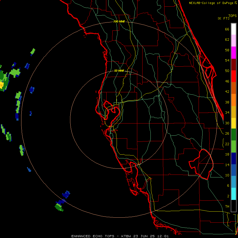The image size is (238, 238).
Task: Click the dark maroon legend swatch
Action: (234, 65)
